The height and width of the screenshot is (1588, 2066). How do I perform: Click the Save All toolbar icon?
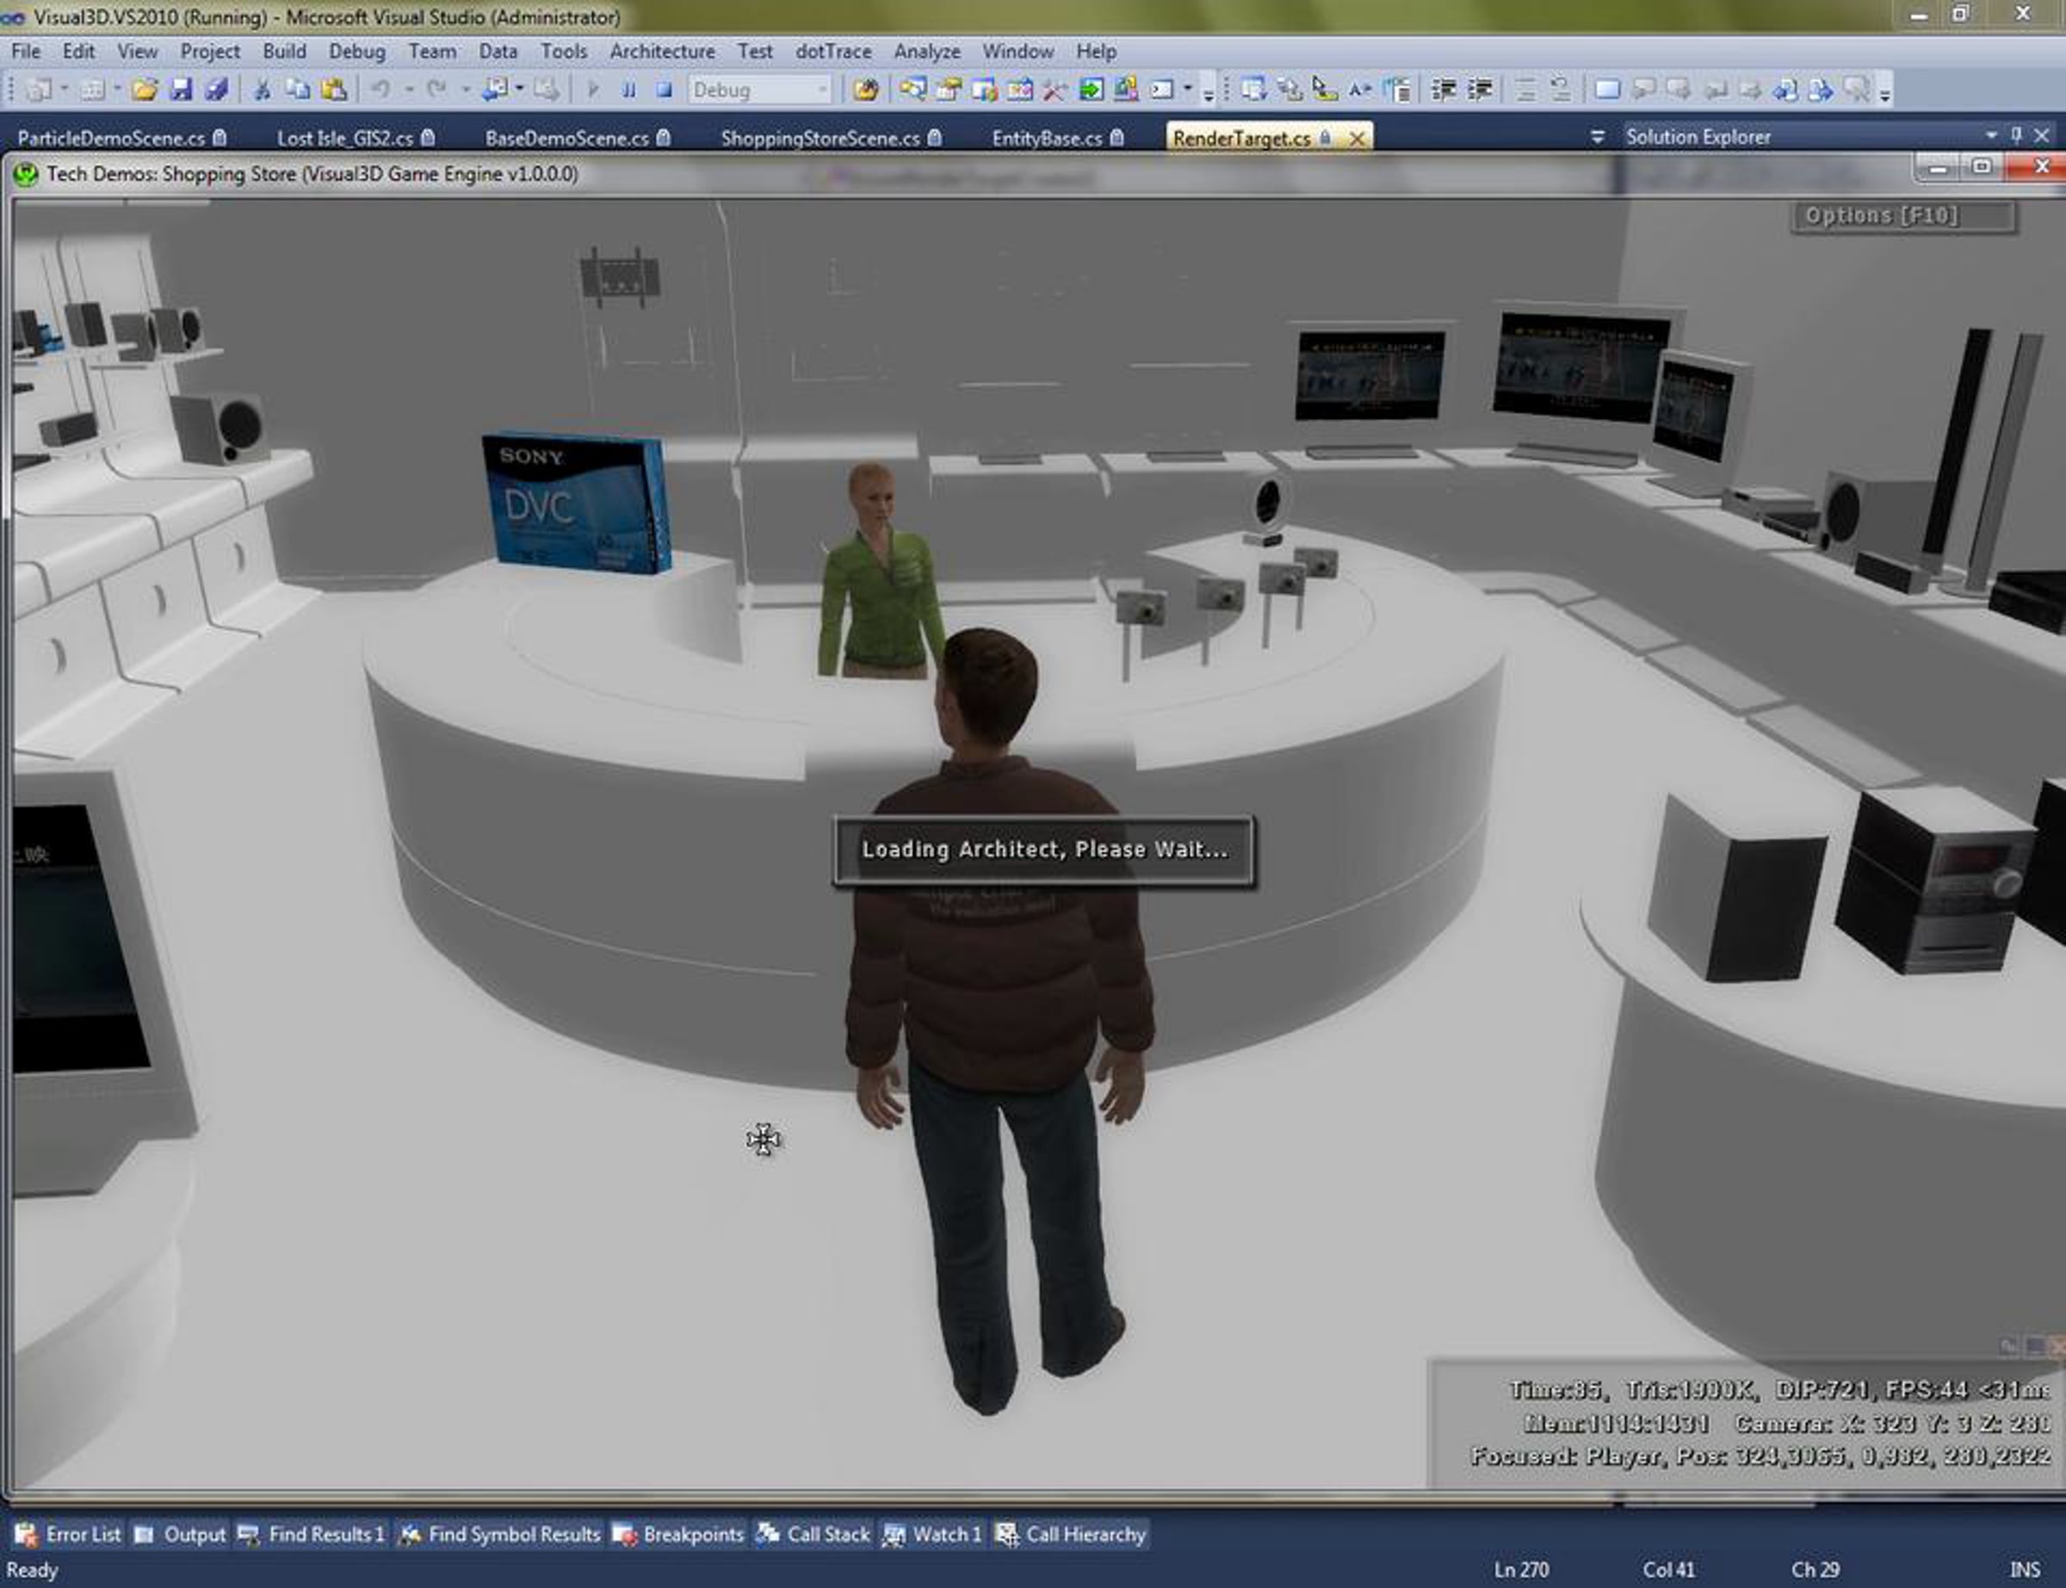[216, 90]
